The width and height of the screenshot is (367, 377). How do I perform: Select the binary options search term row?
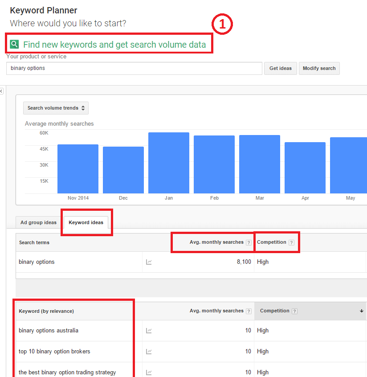click(191, 262)
